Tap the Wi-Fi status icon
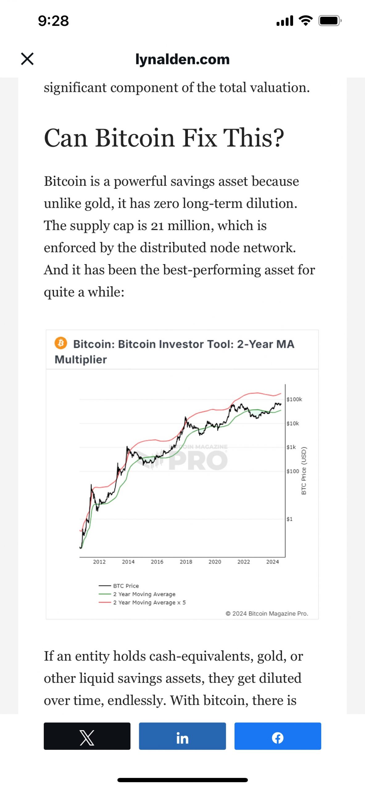The width and height of the screenshot is (365, 789). [305, 21]
